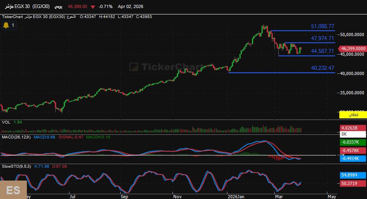Select the MACD(26,12,9) indicator label
This screenshot has width=367, height=199.
tap(16, 137)
